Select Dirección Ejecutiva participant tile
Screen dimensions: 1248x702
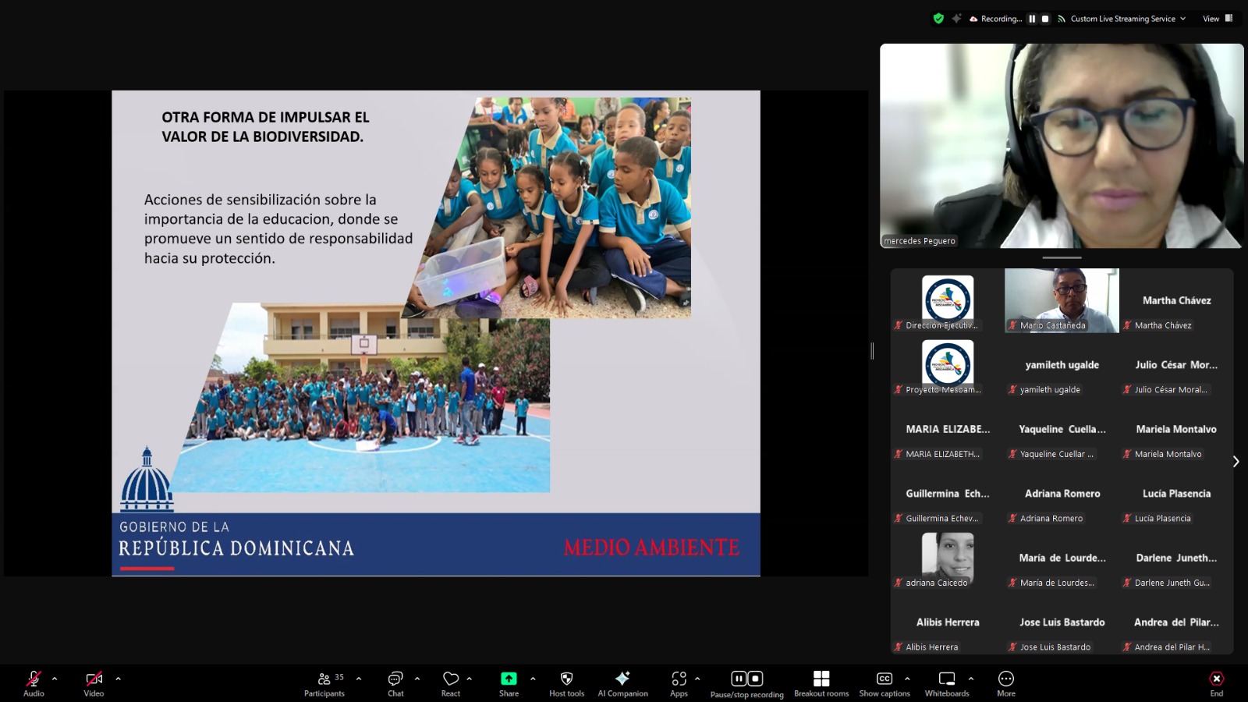948,301
